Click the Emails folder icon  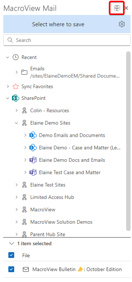click(24, 72)
